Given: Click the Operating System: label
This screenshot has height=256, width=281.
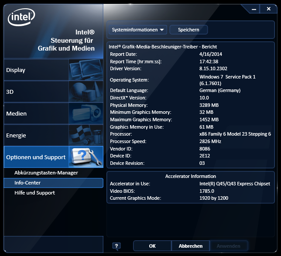Looking at the screenshot, I should [x=130, y=80].
